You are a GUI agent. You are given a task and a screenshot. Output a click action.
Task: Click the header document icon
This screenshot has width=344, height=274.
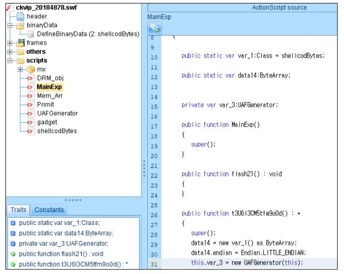[20, 16]
